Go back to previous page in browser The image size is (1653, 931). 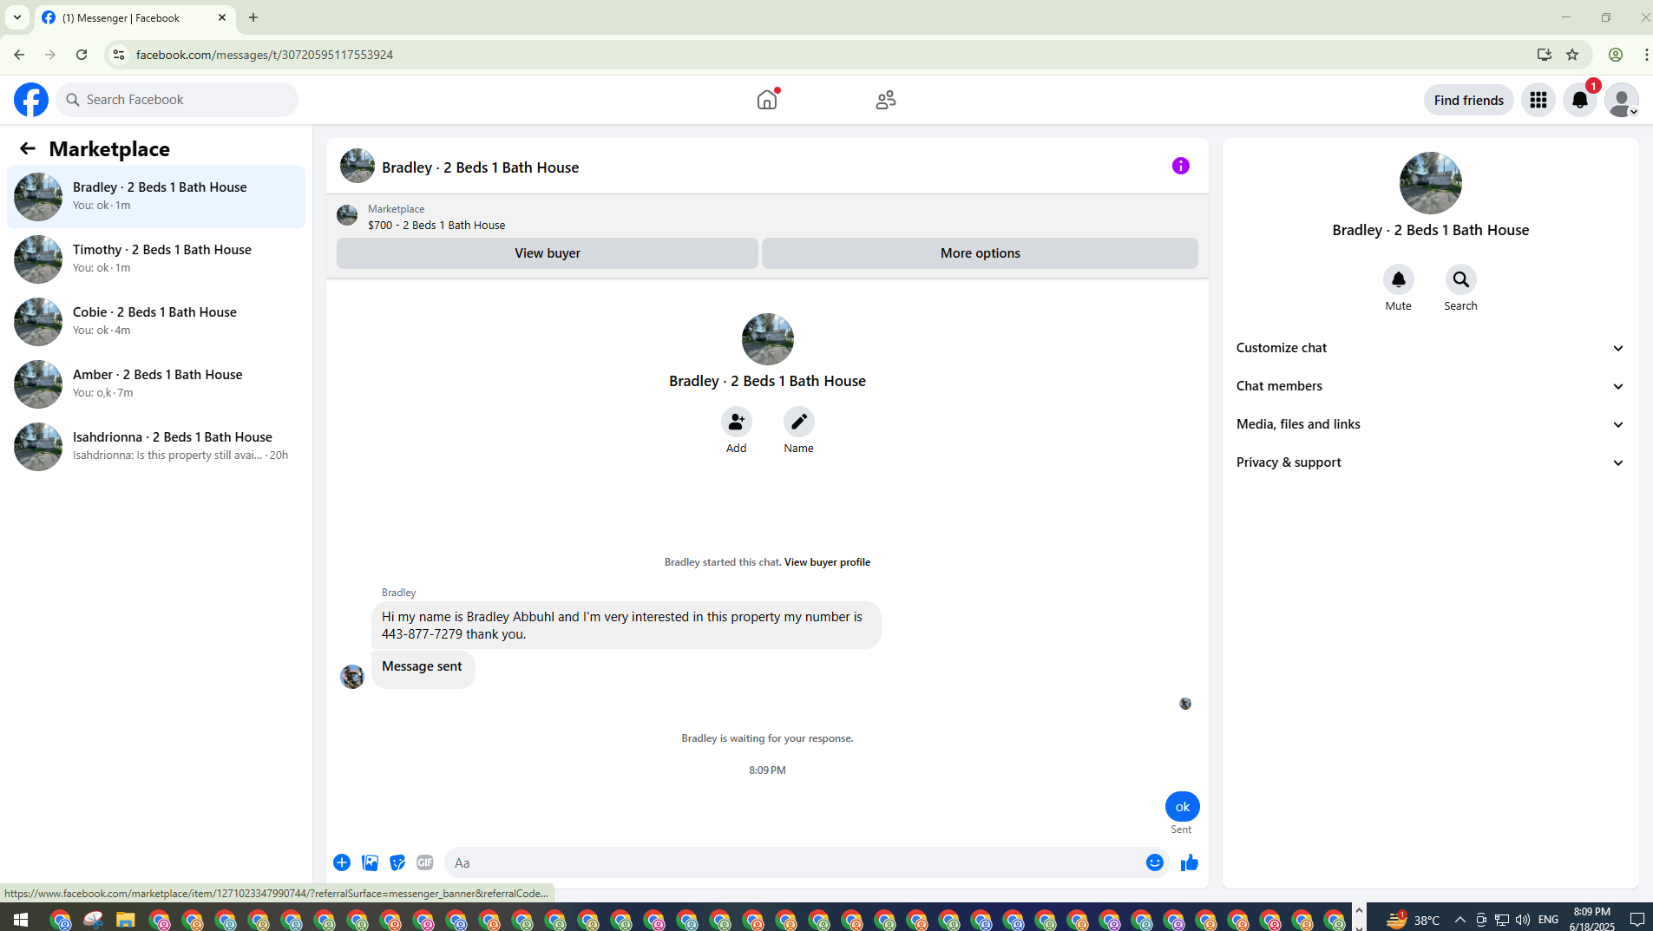pyautogui.click(x=19, y=55)
